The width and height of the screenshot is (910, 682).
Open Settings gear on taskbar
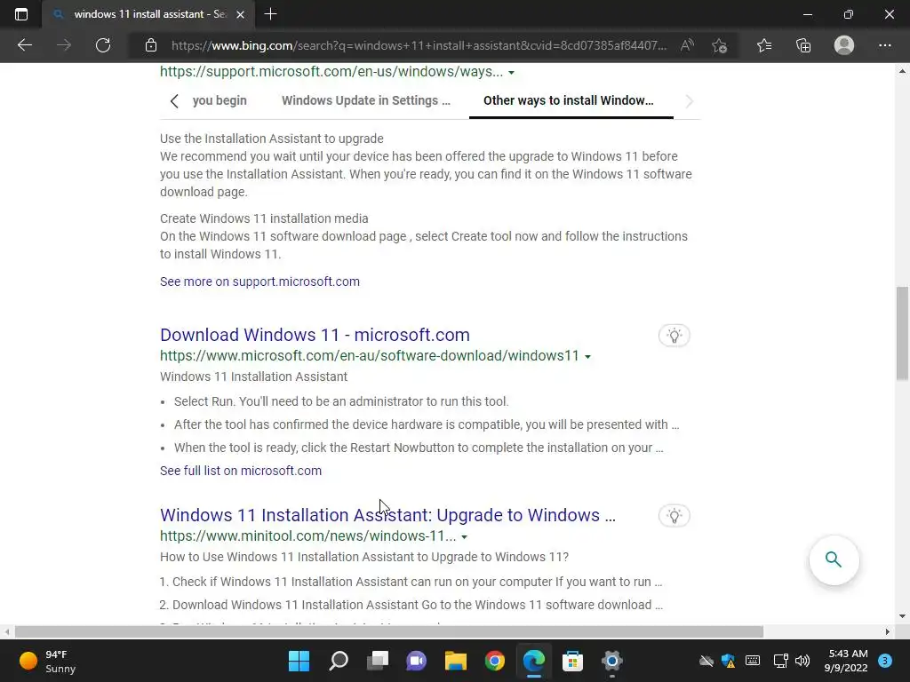611,661
